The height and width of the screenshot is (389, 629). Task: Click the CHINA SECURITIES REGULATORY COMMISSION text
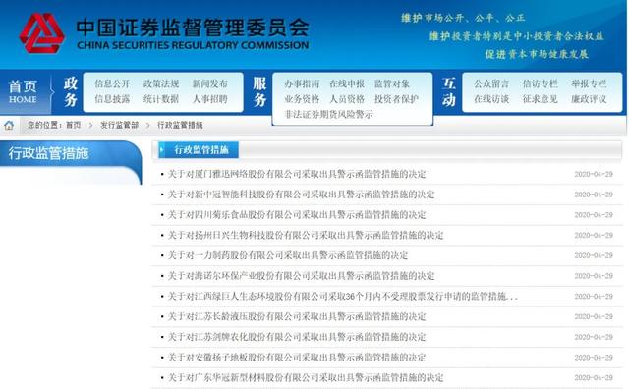(193, 45)
